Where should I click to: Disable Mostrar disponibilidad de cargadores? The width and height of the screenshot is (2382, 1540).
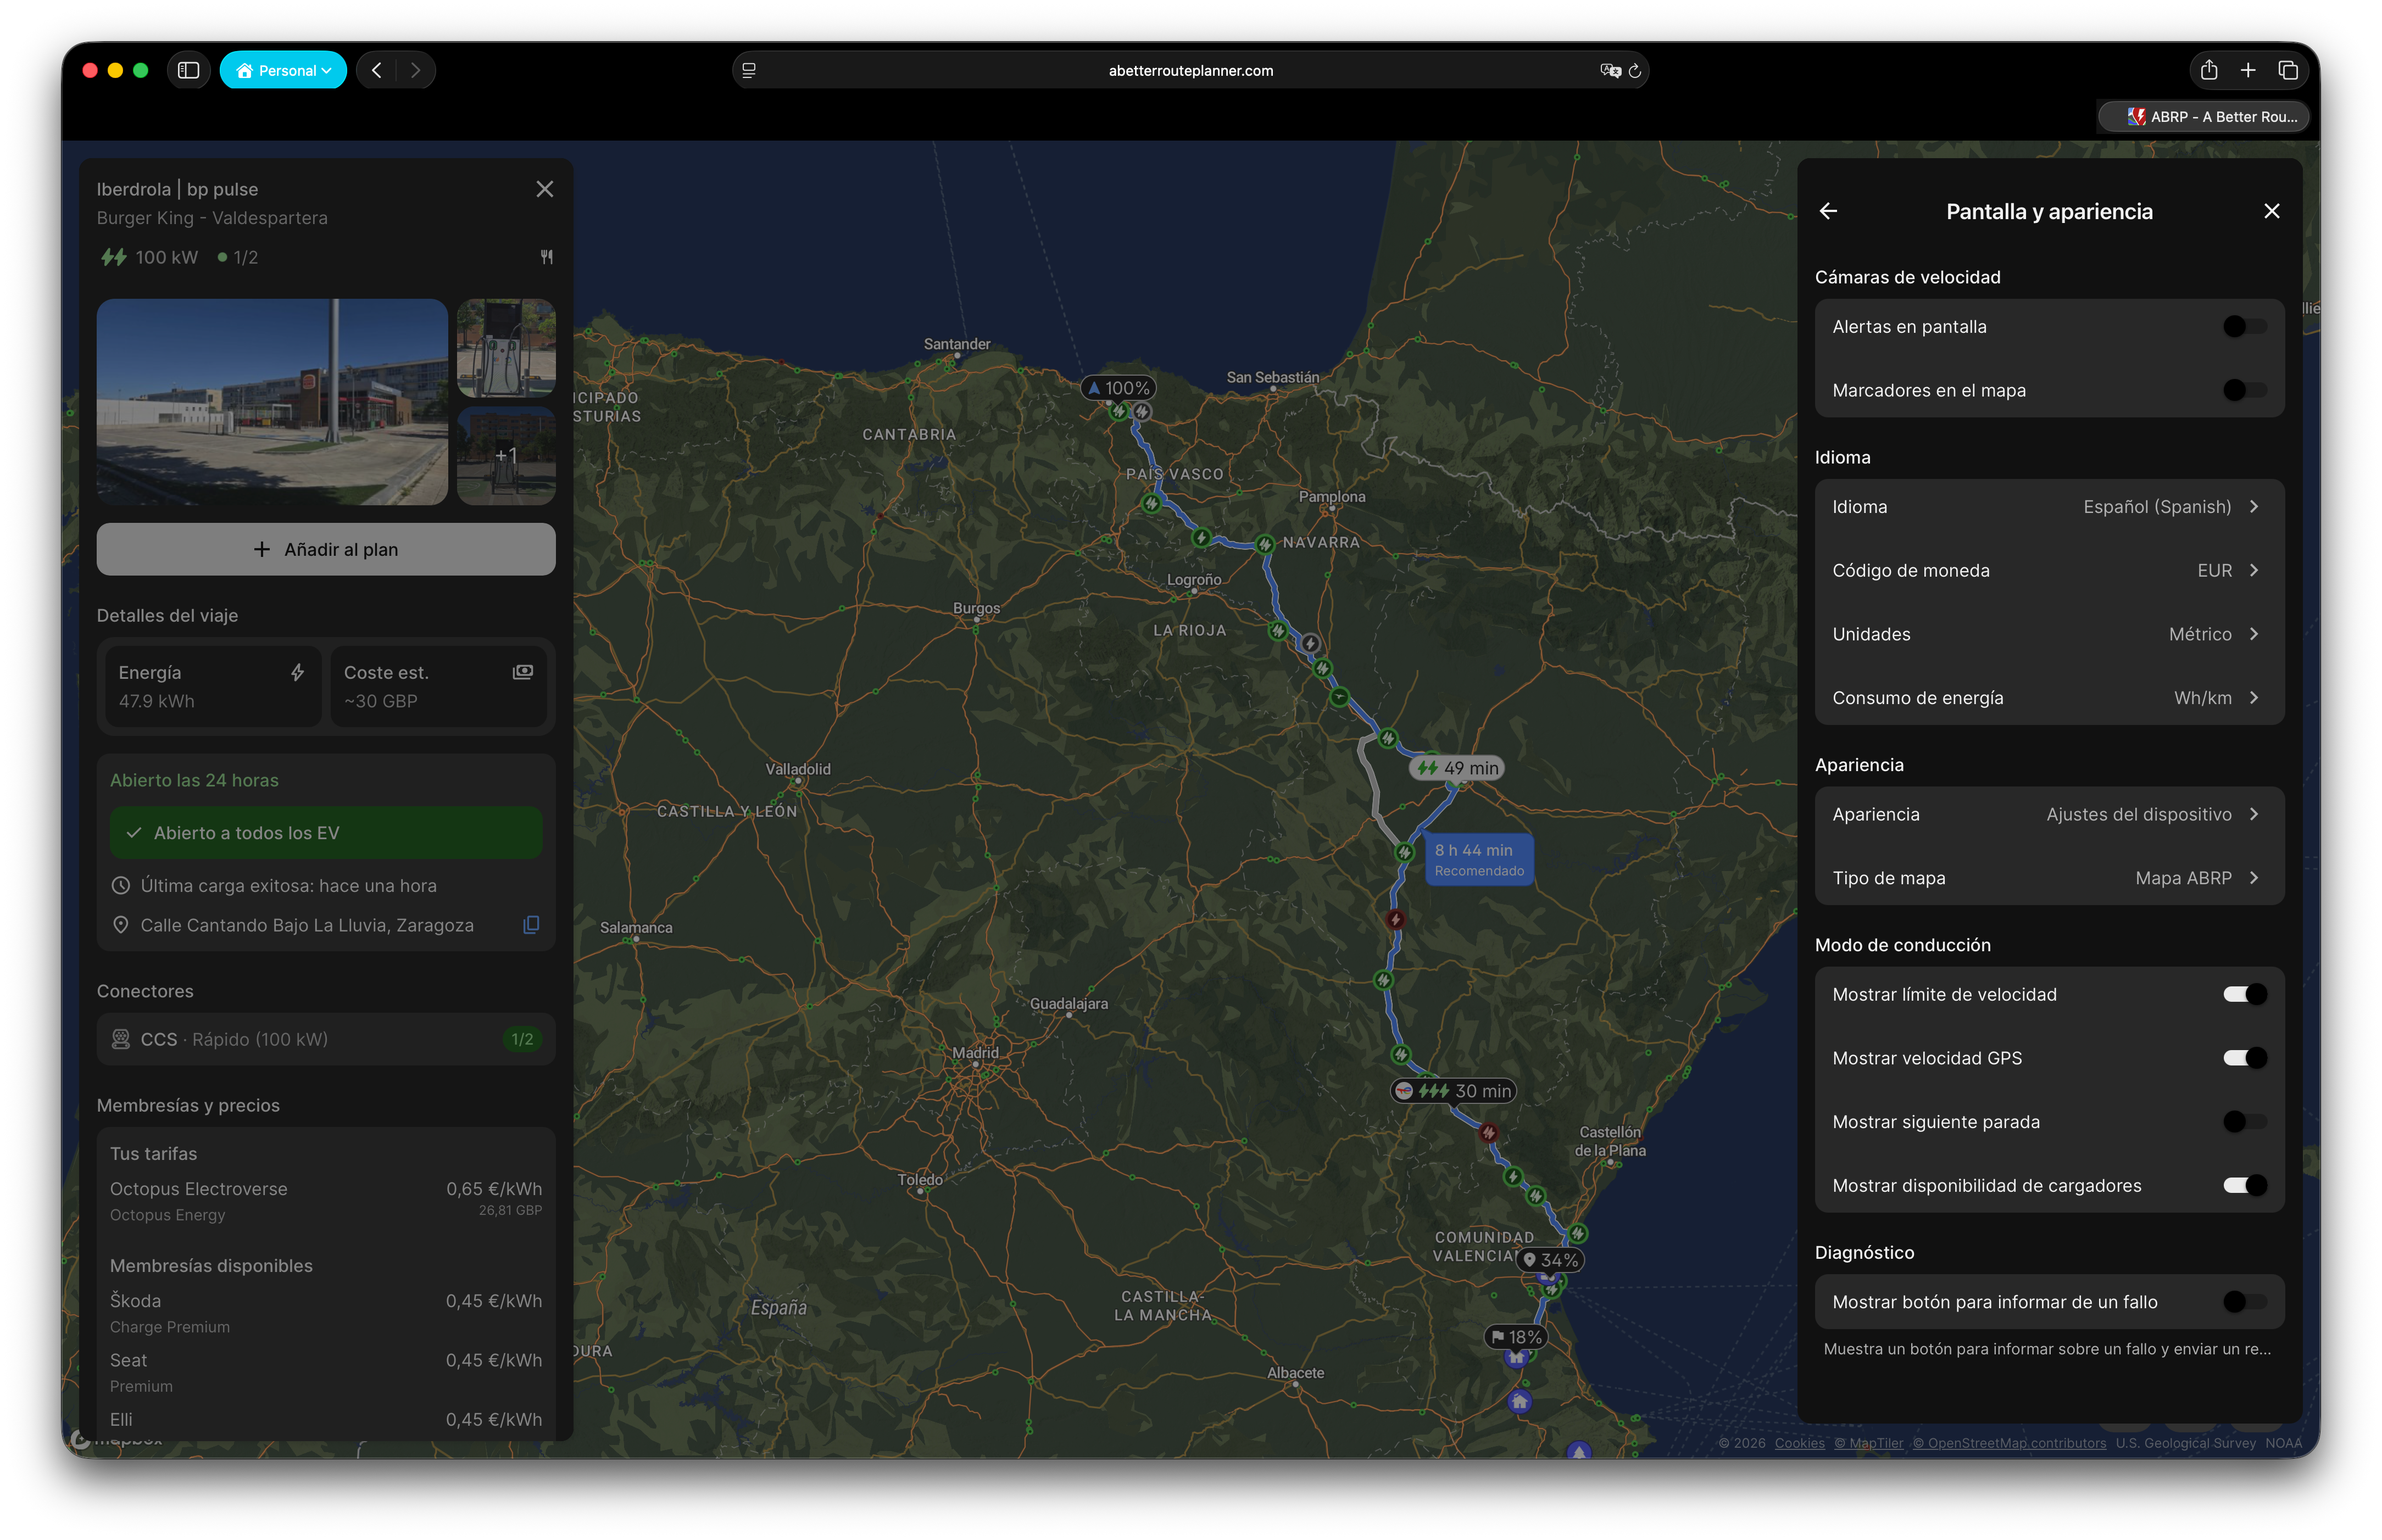(x=2245, y=1185)
